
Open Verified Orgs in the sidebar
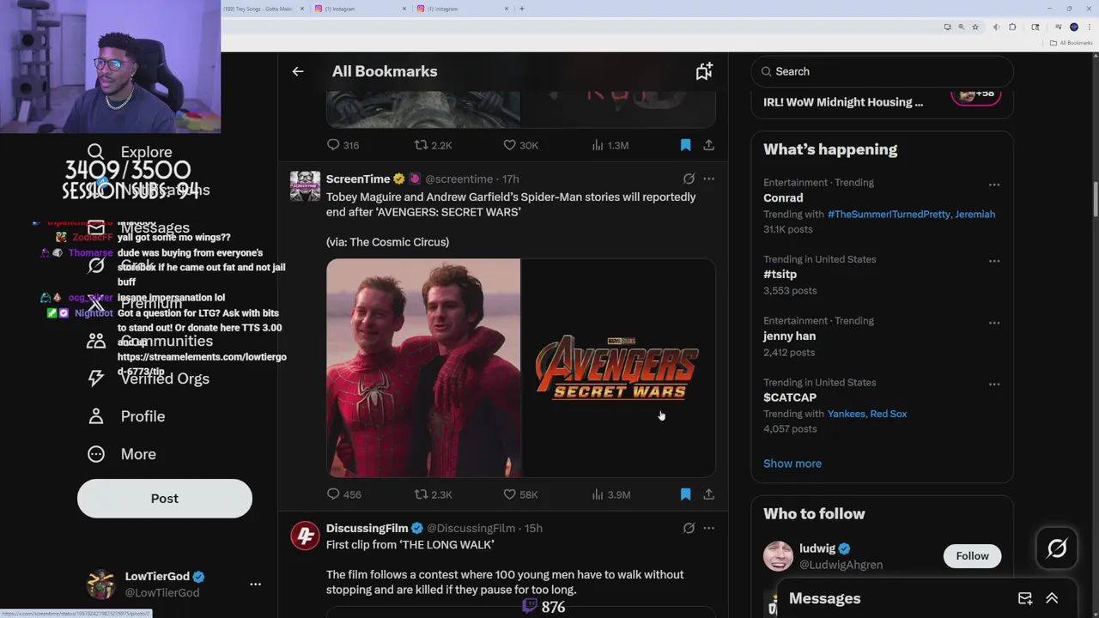[148, 379]
